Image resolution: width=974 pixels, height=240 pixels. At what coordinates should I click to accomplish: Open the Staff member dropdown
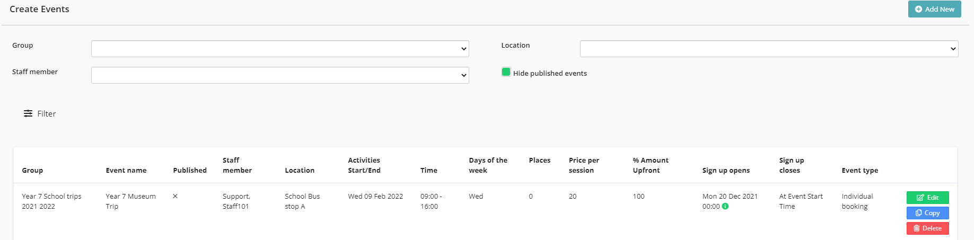pos(280,75)
